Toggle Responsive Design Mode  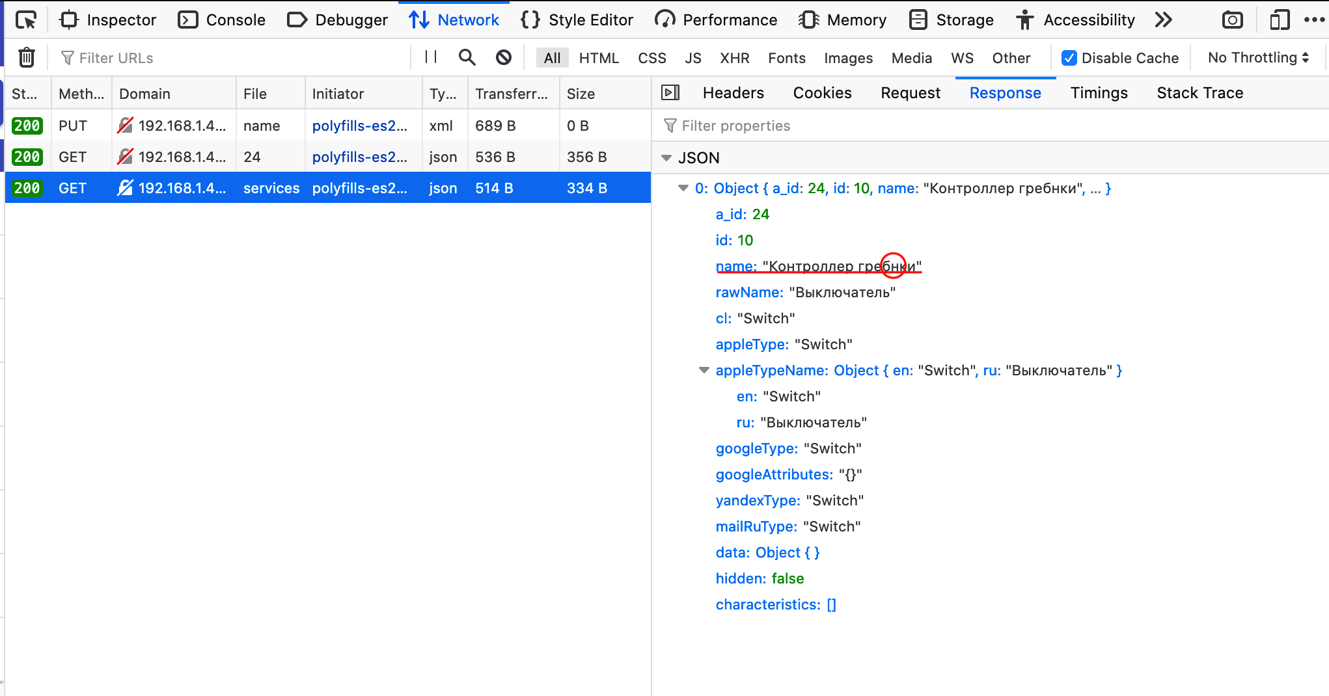tap(1278, 20)
